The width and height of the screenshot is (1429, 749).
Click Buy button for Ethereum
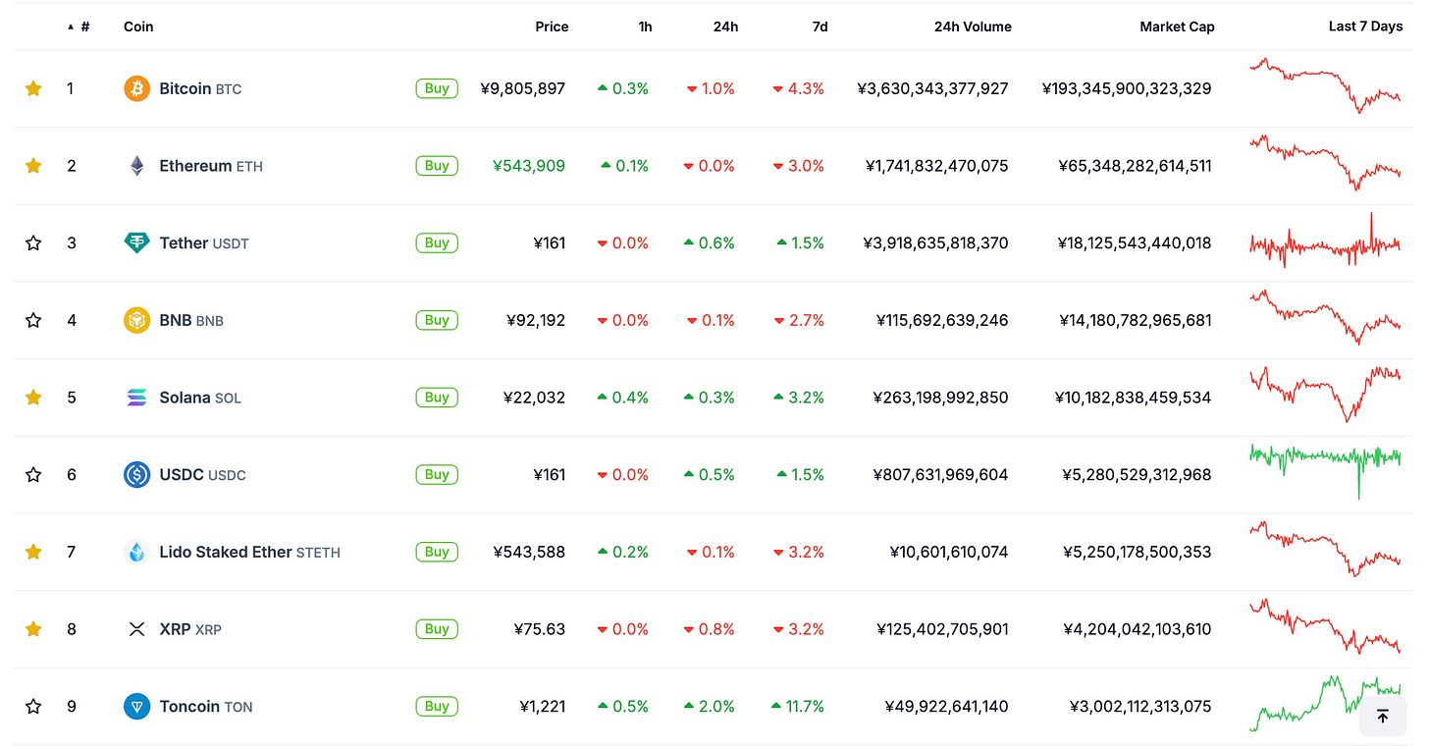[437, 166]
